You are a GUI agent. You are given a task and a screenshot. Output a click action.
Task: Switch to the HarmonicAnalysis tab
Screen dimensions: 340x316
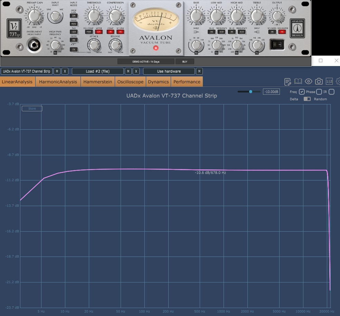[x=58, y=82]
